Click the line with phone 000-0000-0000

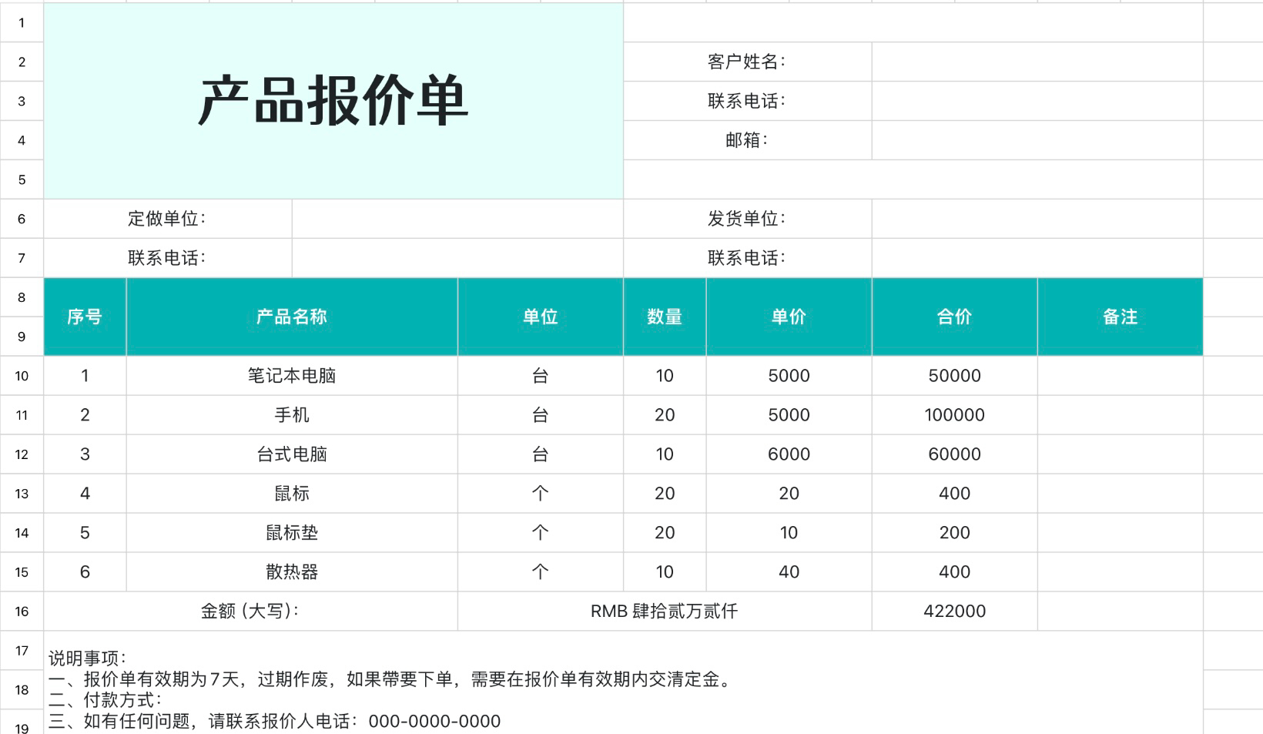tap(275, 722)
